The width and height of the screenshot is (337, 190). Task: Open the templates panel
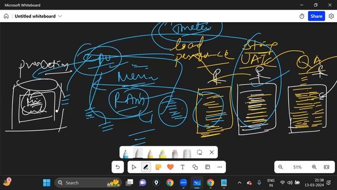(207, 167)
